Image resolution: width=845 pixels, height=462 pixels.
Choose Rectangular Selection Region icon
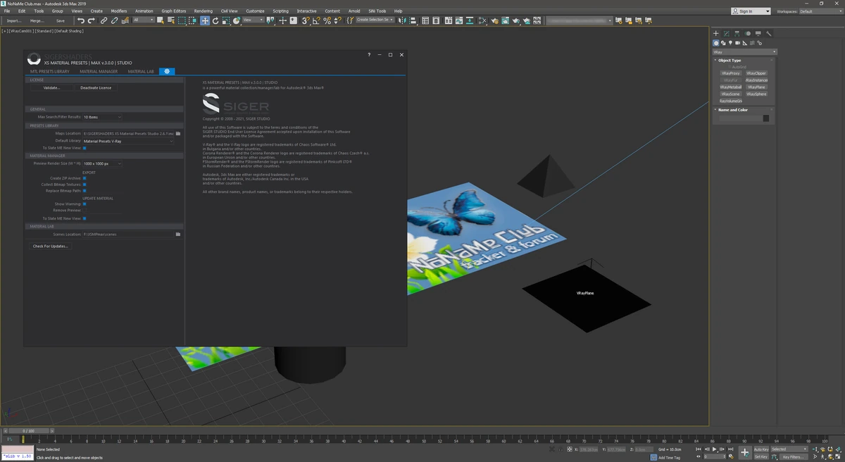click(x=182, y=20)
